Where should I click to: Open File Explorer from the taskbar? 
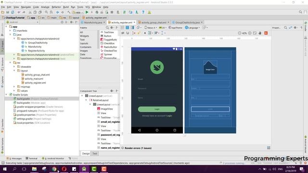[x=34, y=169]
